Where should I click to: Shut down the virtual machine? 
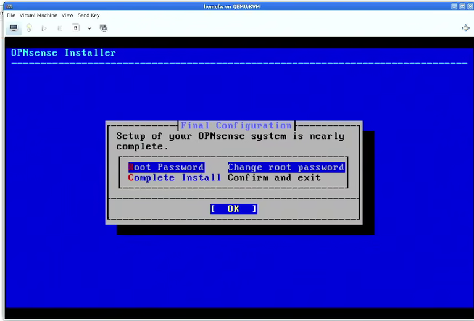pyautogui.click(x=75, y=28)
